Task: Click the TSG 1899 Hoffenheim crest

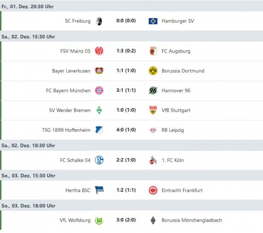Action: (99, 130)
